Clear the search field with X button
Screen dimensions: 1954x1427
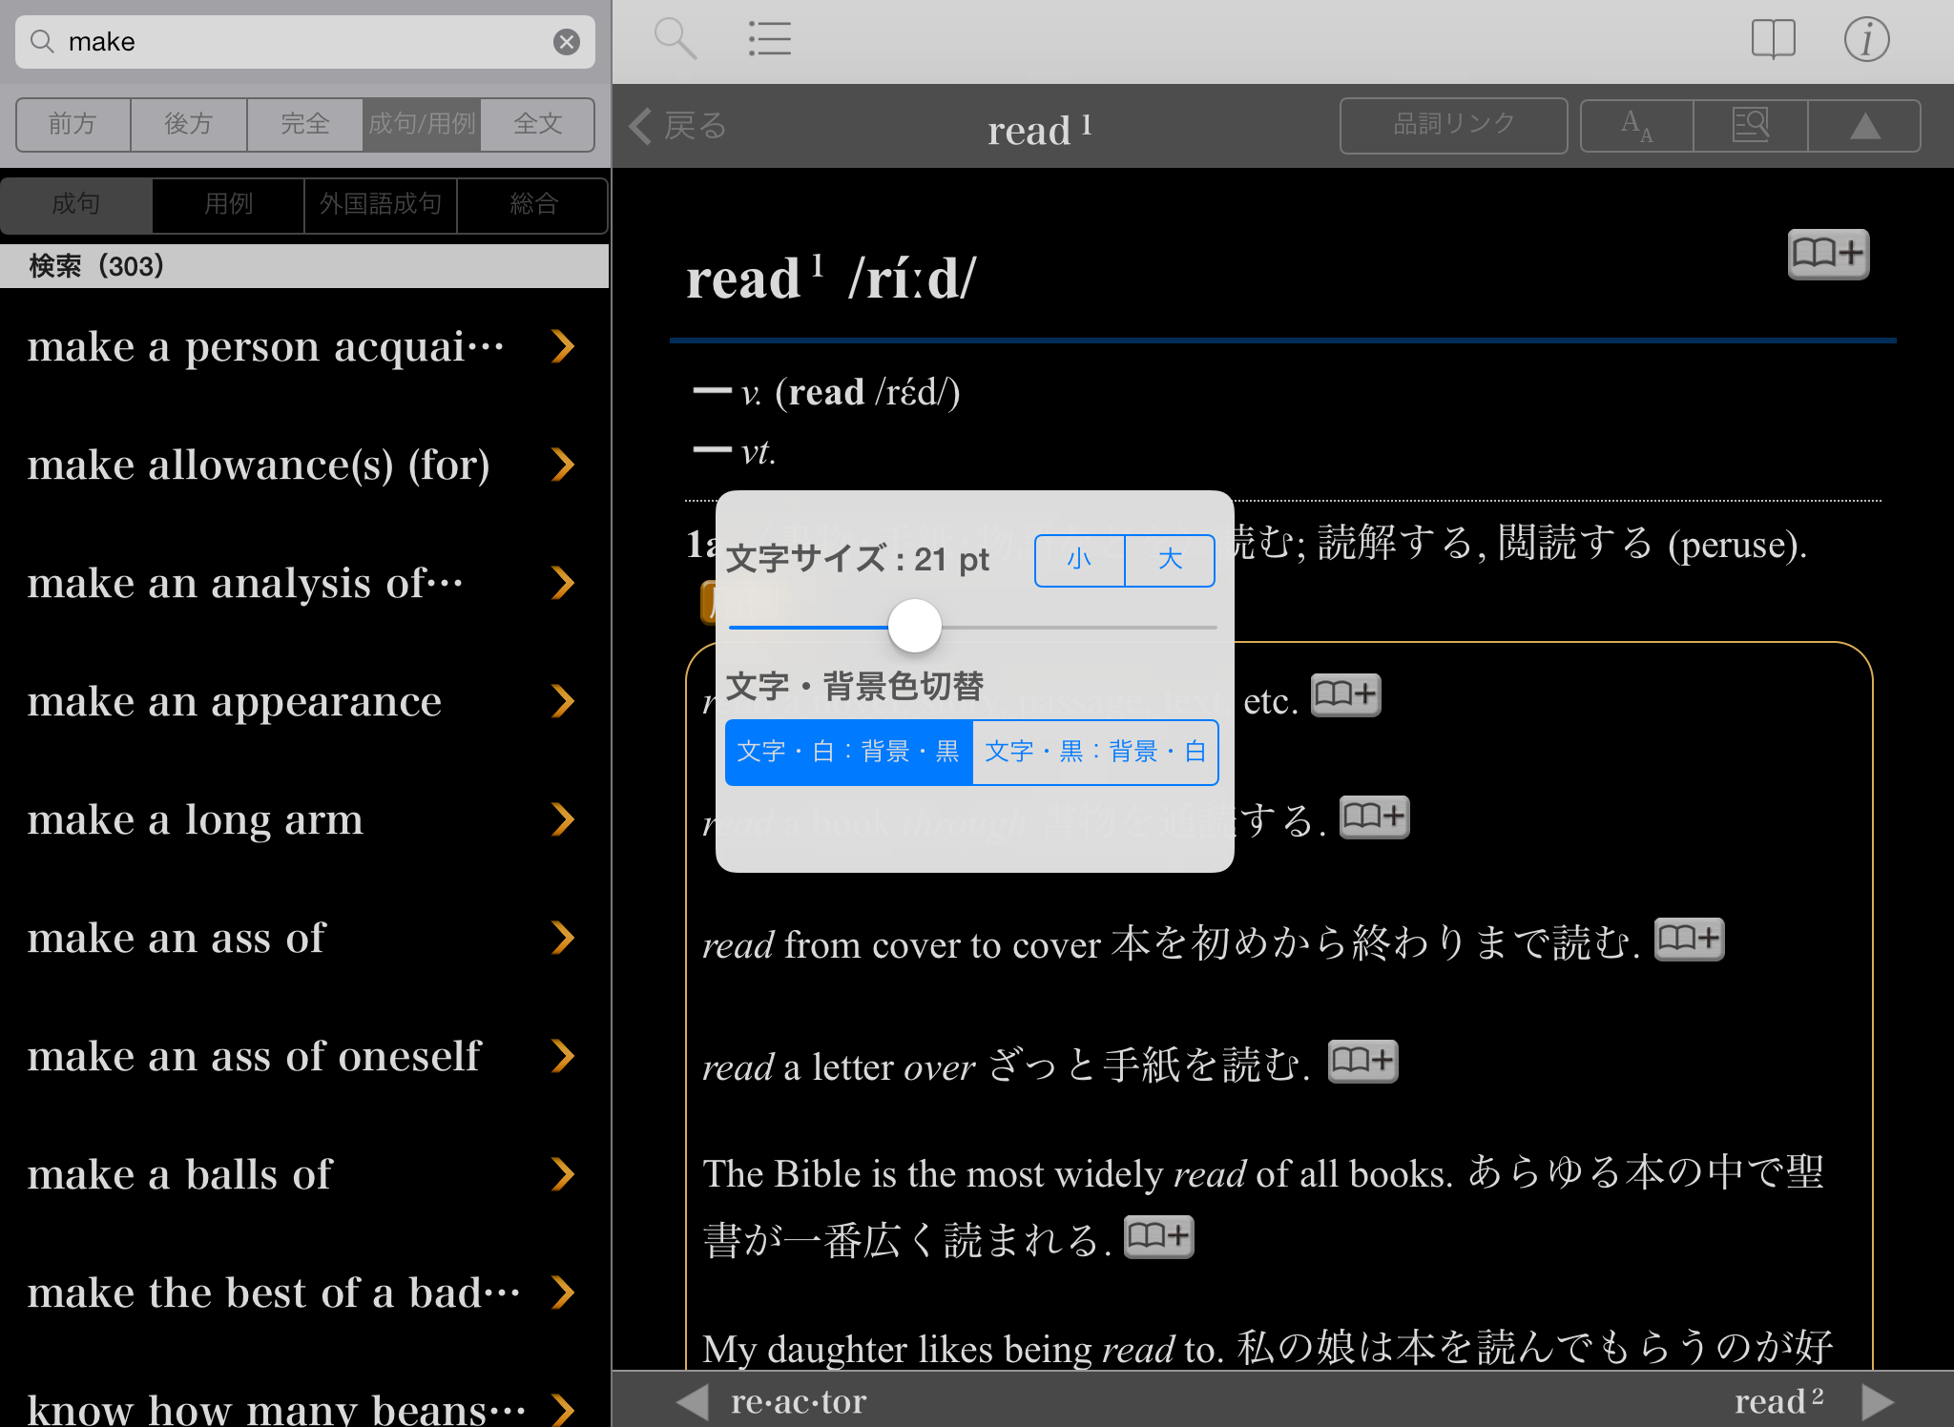pos(567,42)
